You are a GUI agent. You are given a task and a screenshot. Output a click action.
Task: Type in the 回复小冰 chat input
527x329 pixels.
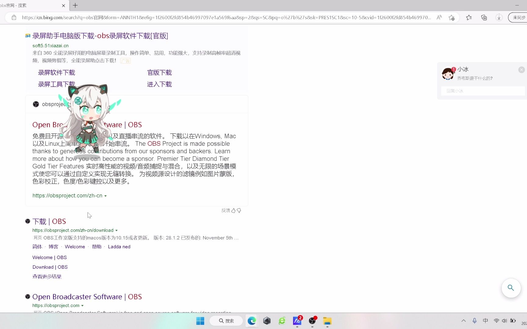[x=482, y=91]
